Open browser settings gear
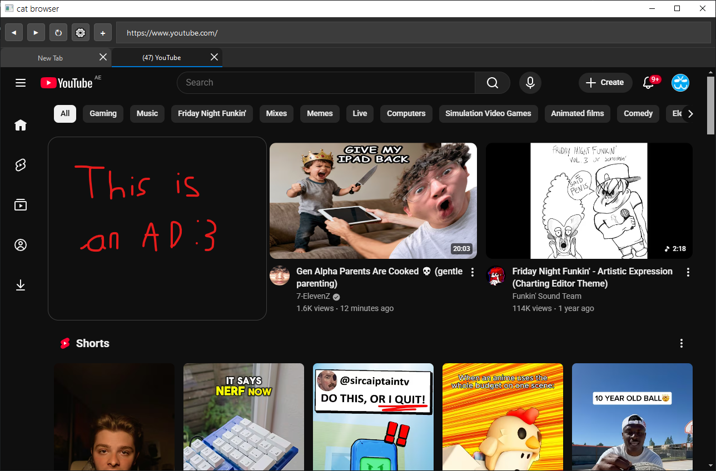The height and width of the screenshot is (471, 716). [x=81, y=33]
